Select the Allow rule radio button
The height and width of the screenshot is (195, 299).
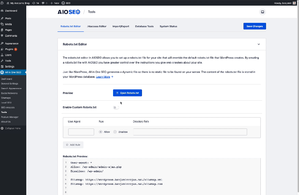[x=100, y=132]
